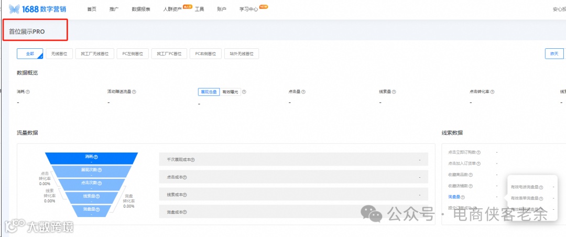Image resolution: width=566 pixels, height=237 pixels.
Task: Click help icon on funnel 点击次数 layer
Action: tap(100, 183)
